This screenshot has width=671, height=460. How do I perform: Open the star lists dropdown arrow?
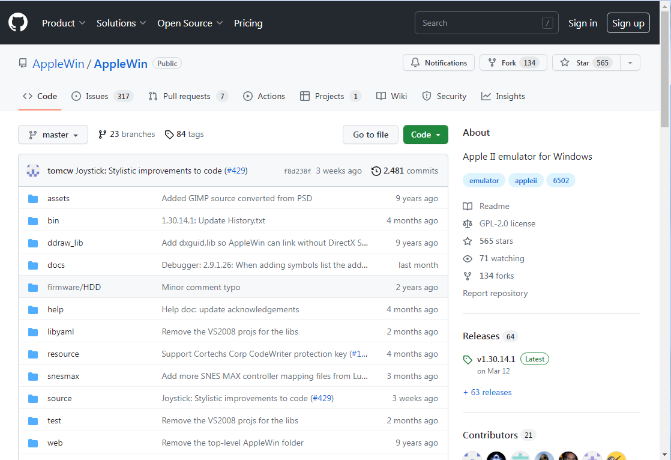630,62
